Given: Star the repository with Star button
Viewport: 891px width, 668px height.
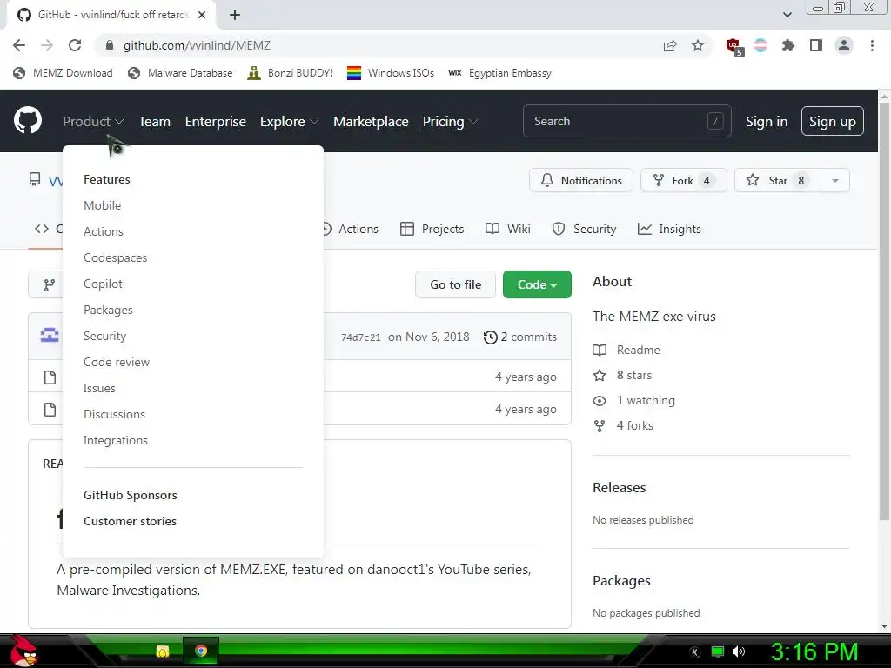Looking at the screenshot, I should 777,180.
